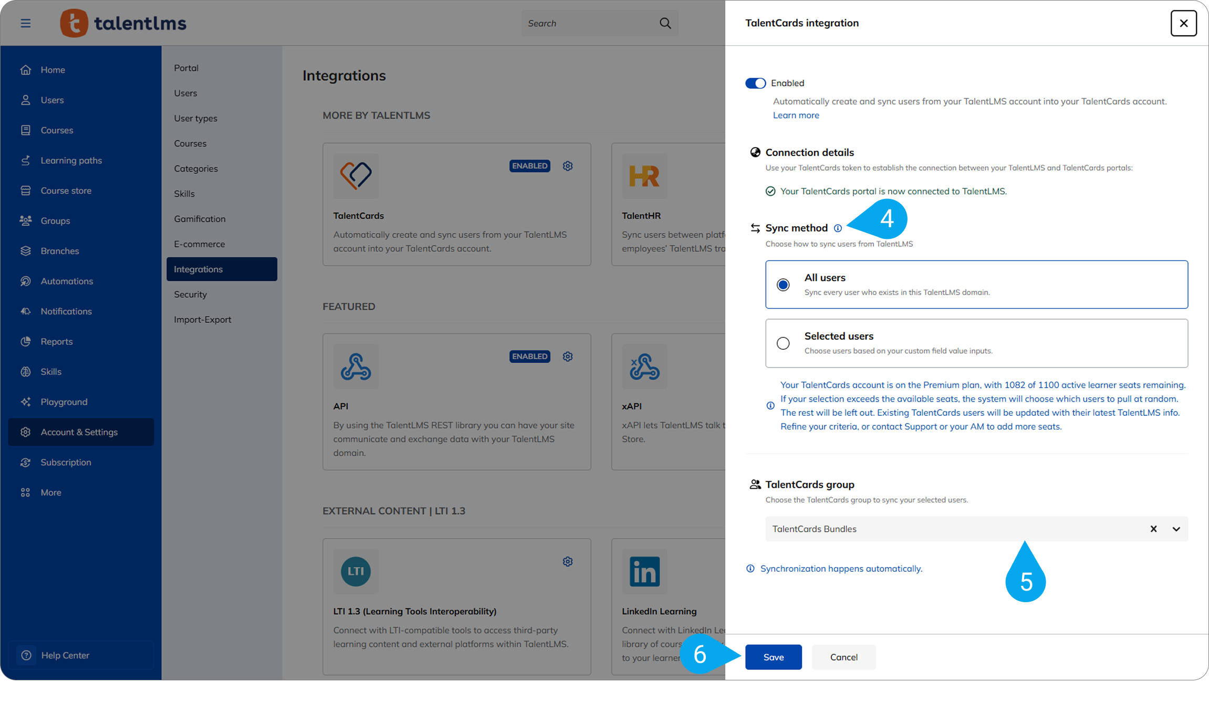Click the Save button
This screenshot has height=704, width=1209.
point(773,657)
